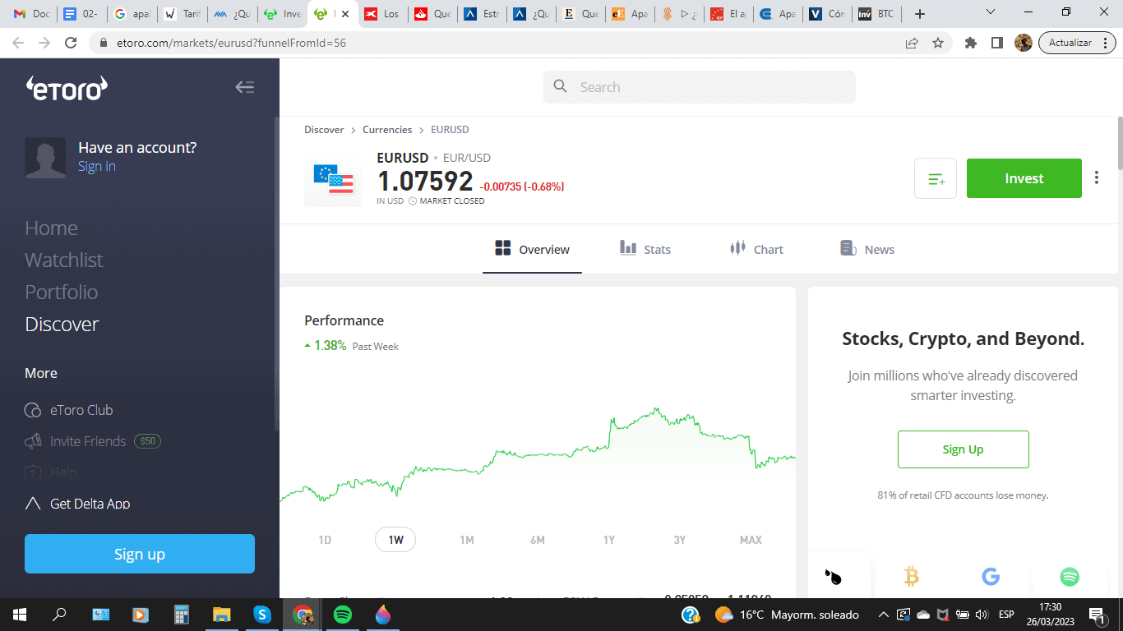The width and height of the screenshot is (1123, 631).
Task: Select the 6M performance range
Action: [x=538, y=540]
